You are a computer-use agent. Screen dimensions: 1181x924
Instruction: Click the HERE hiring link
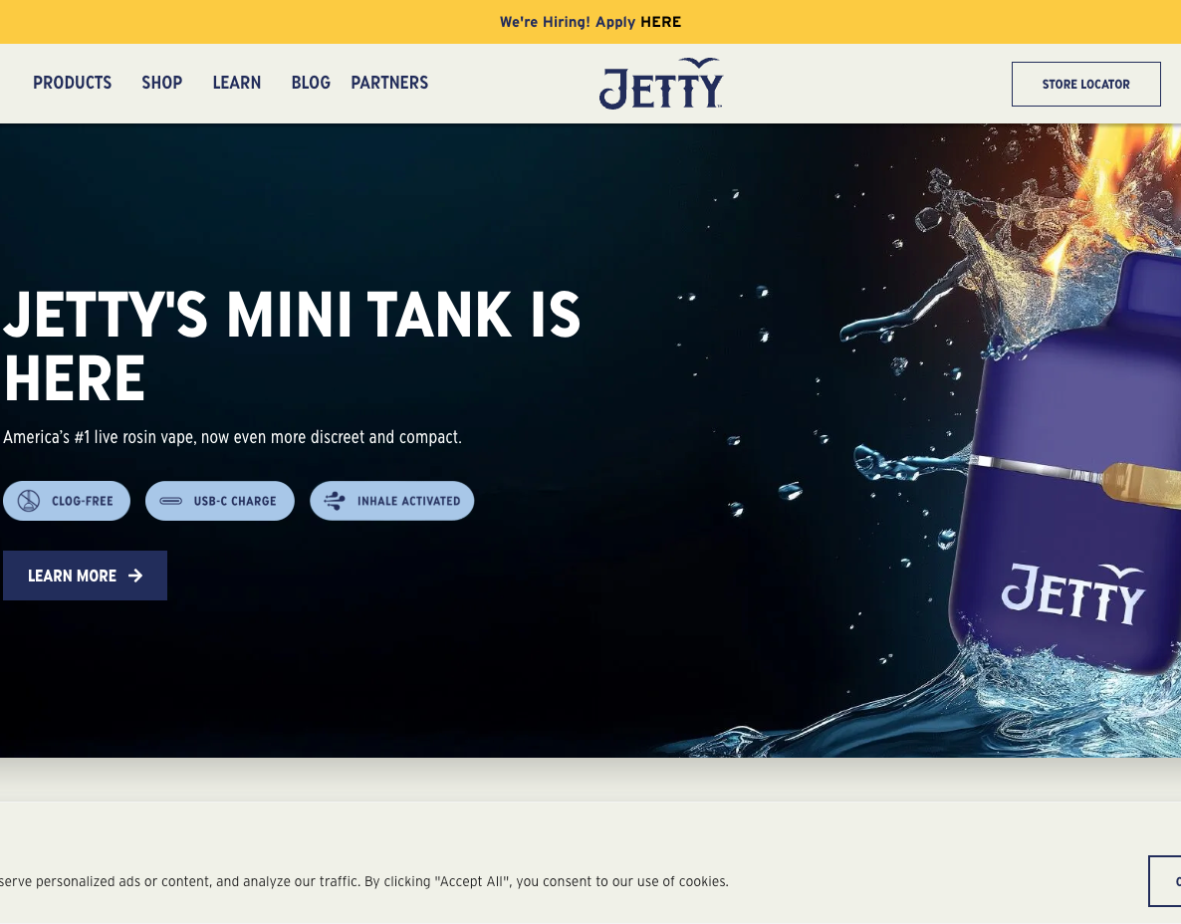click(x=660, y=22)
